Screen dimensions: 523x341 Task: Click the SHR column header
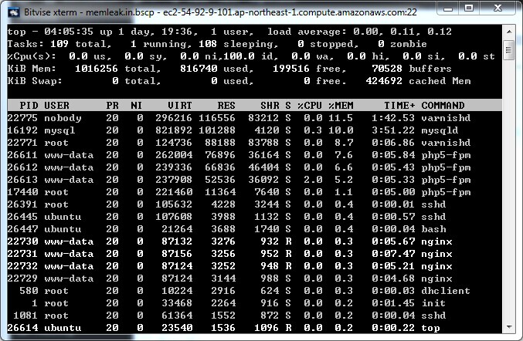[x=270, y=106]
